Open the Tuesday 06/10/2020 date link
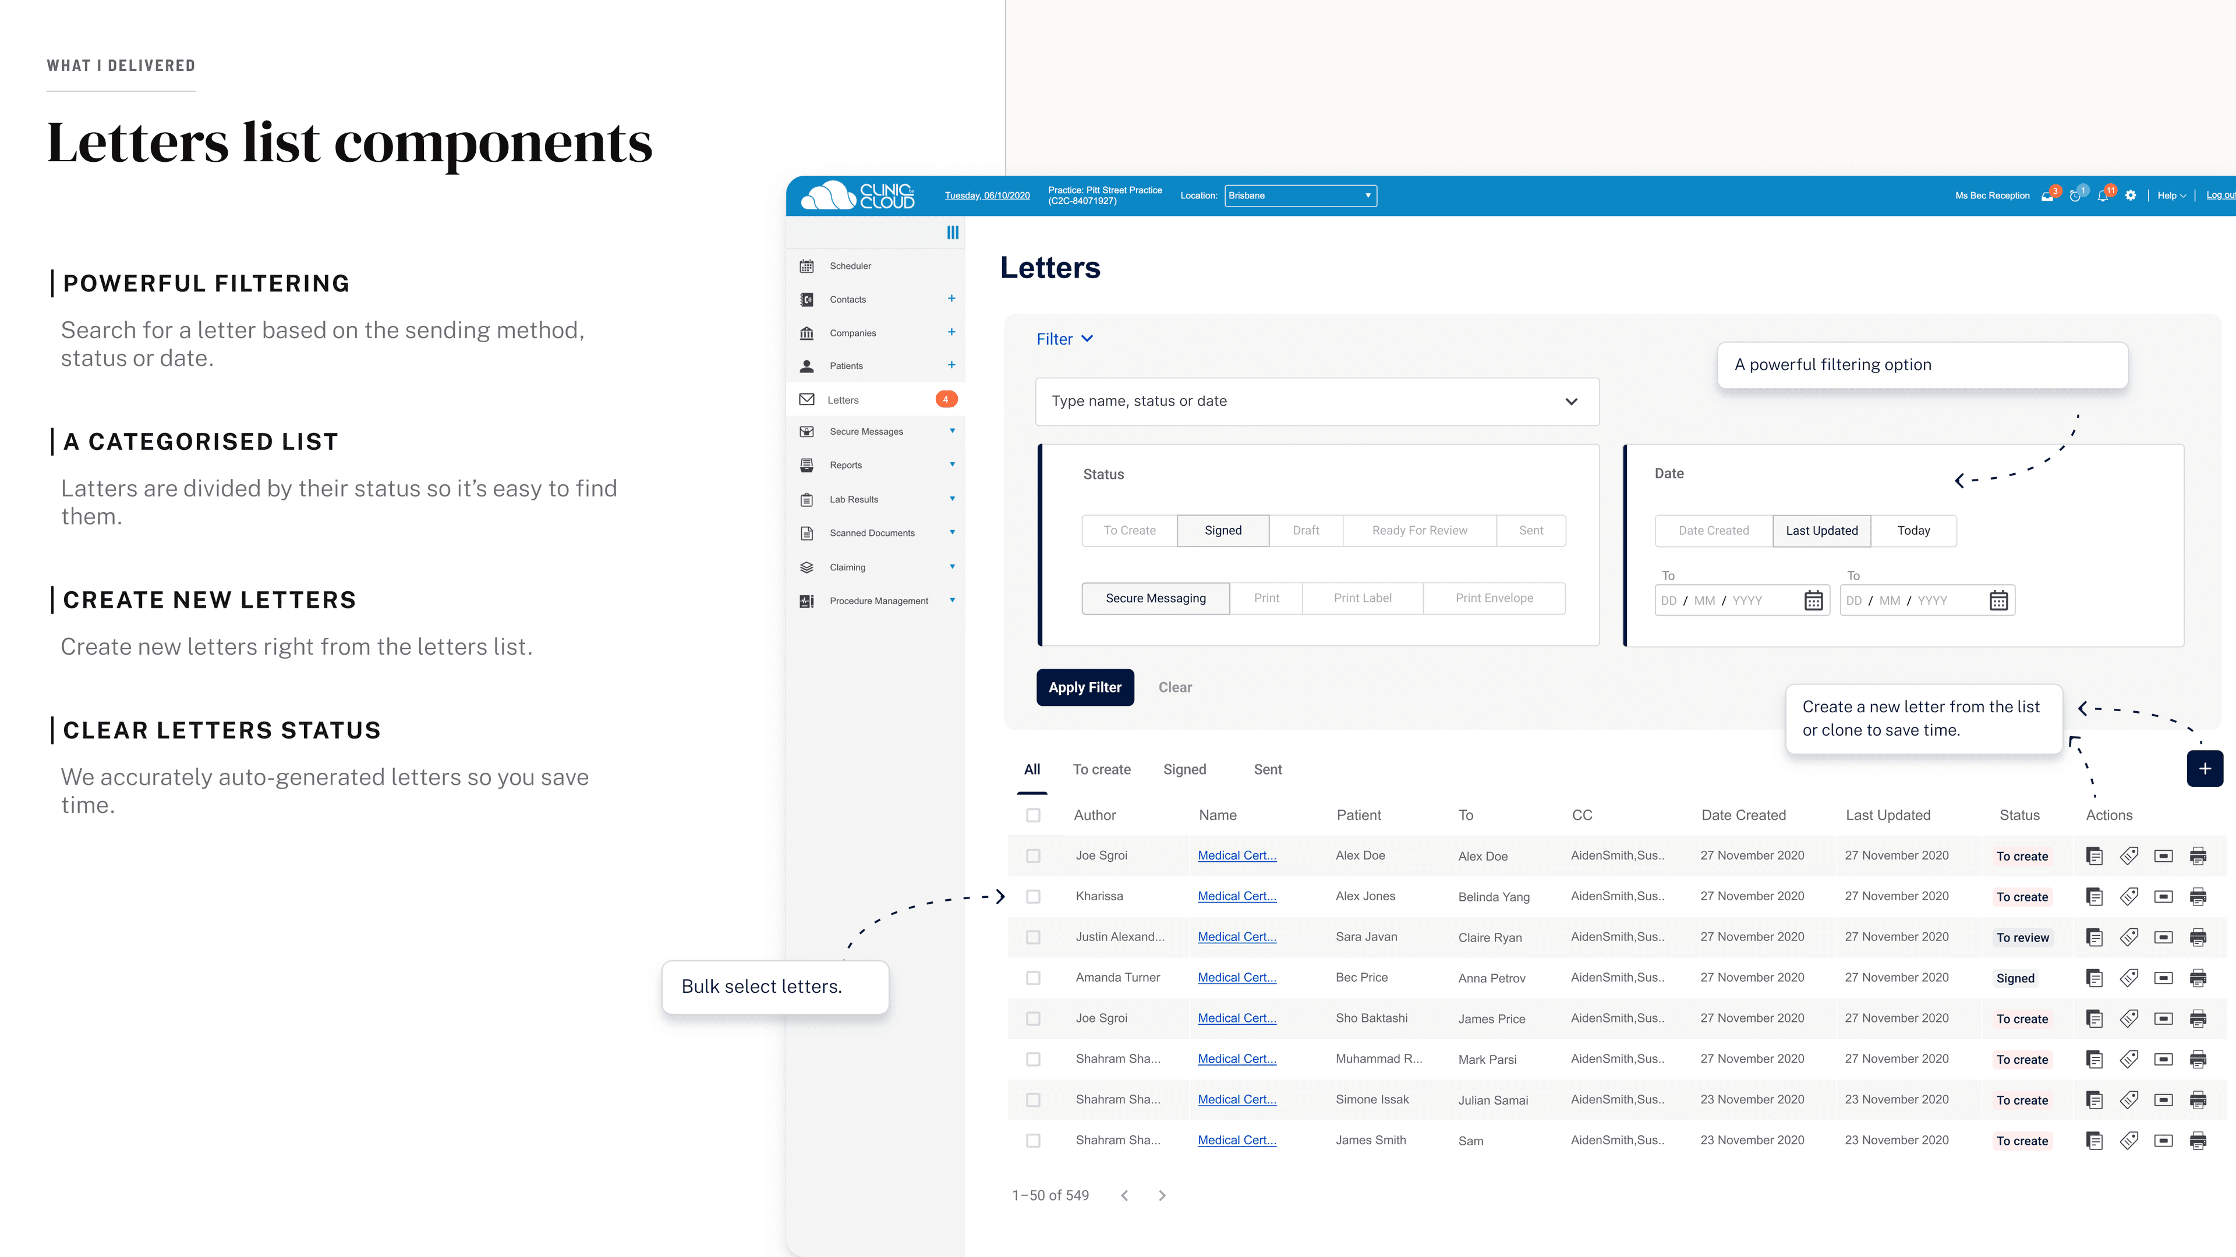The width and height of the screenshot is (2236, 1257). click(x=987, y=196)
